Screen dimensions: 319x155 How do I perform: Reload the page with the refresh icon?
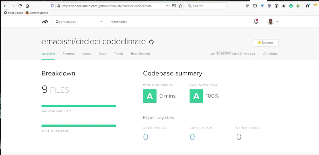click(x=20, y=6)
